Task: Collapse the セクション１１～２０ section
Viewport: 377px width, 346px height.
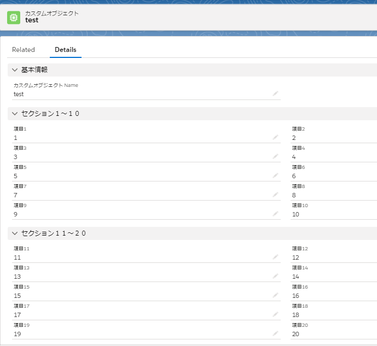Action: click(x=14, y=233)
